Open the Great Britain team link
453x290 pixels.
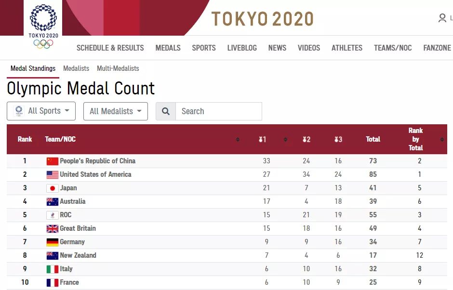[x=78, y=228]
